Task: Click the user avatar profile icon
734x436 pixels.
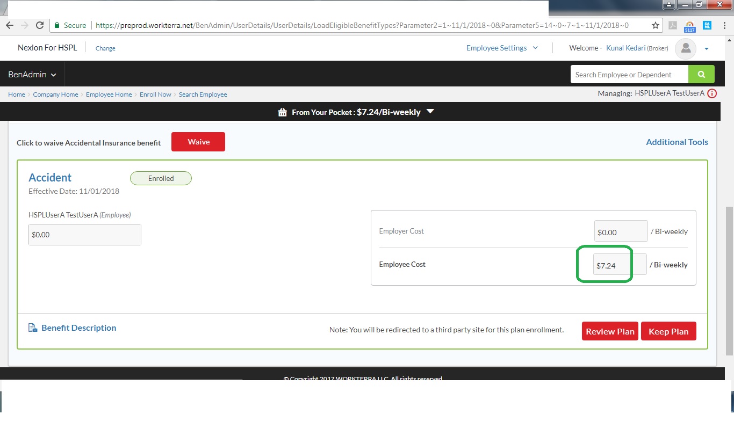Action: point(686,48)
